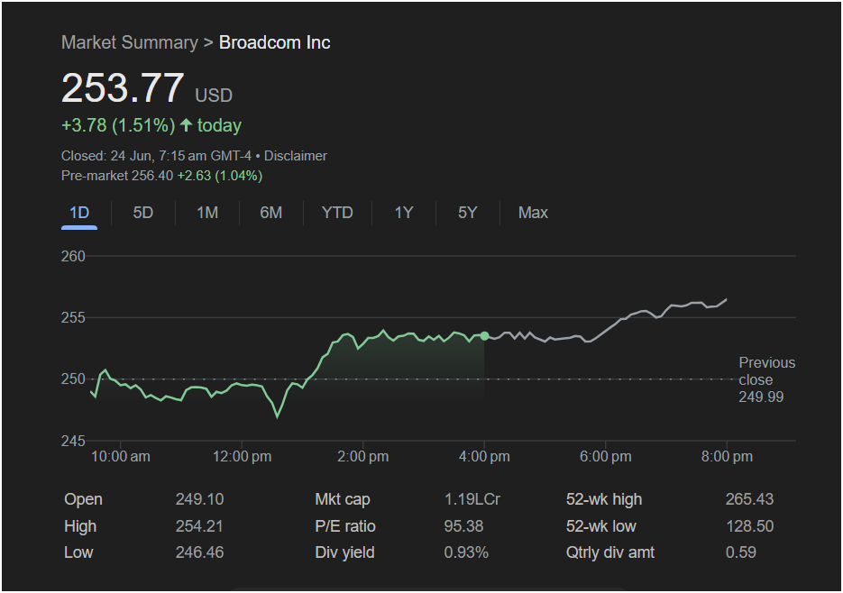843x593 pixels.
Task: Switch to the 5D chart tab
Action: (x=143, y=213)
